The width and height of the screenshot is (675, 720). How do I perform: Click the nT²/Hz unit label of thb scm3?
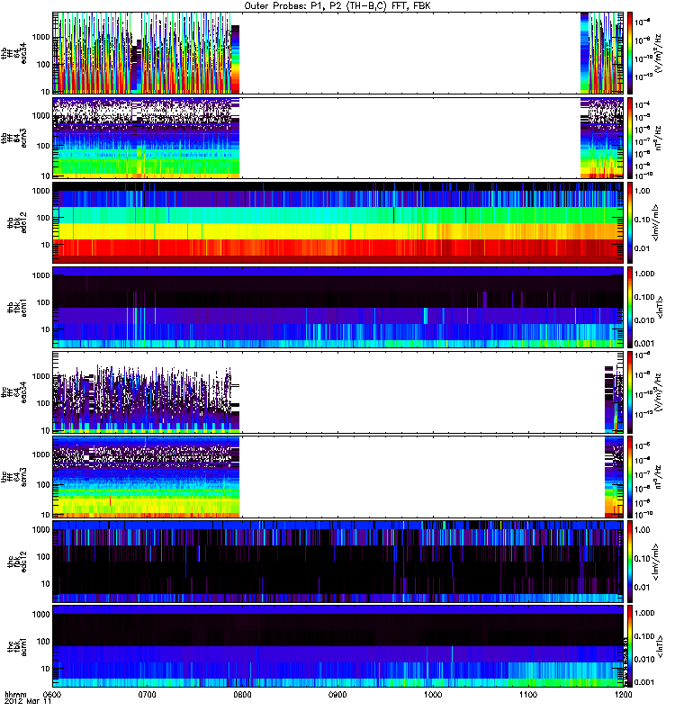click(658, 139)
